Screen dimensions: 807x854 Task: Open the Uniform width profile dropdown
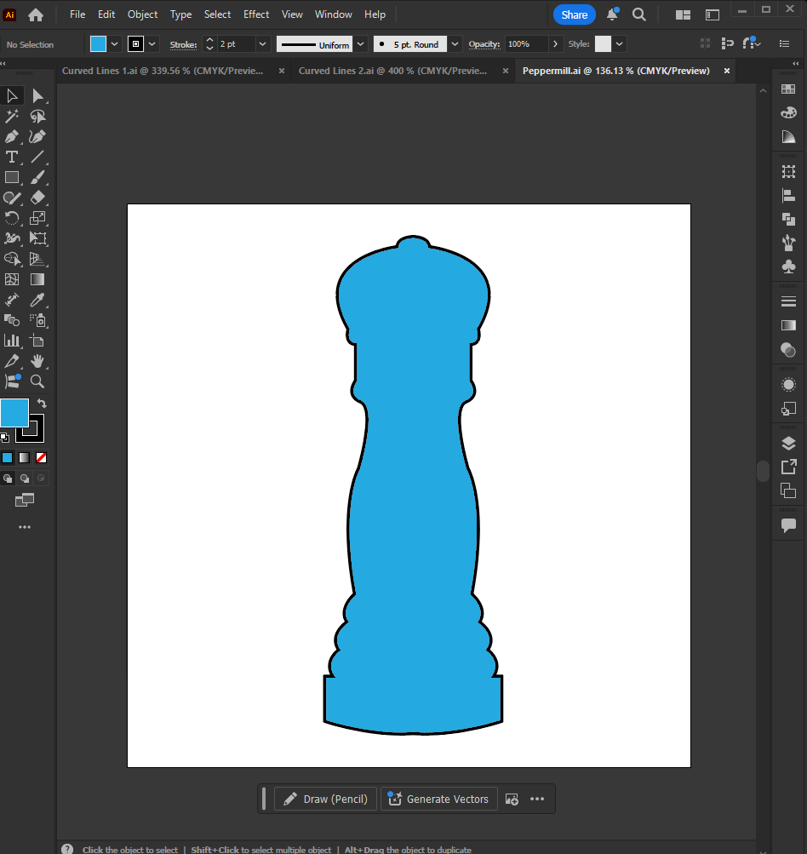(x=360, y=44)
